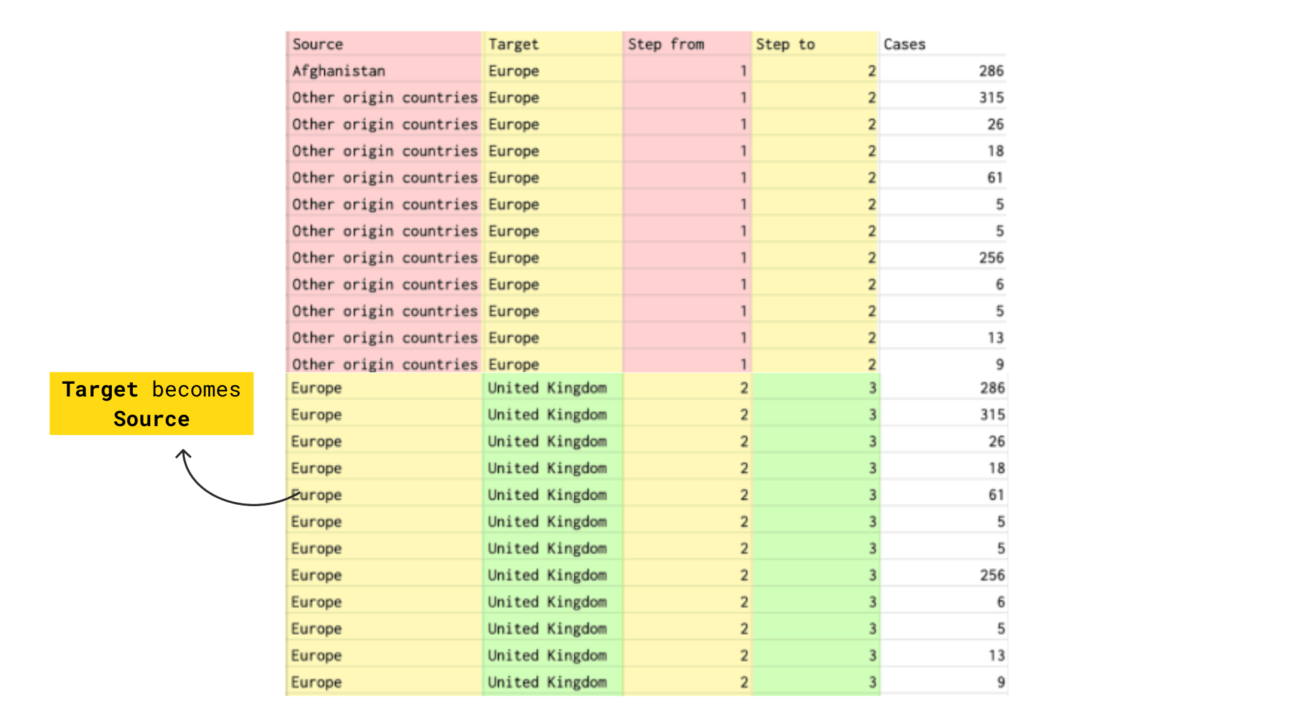Select Cases 13 in a United Kingdom row
This screenshot has width=1294, height=727.
(x=996, y=655)
